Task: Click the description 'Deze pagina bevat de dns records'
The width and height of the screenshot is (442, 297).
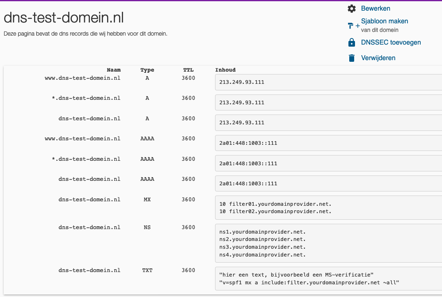Action: (x=85, y=34)
